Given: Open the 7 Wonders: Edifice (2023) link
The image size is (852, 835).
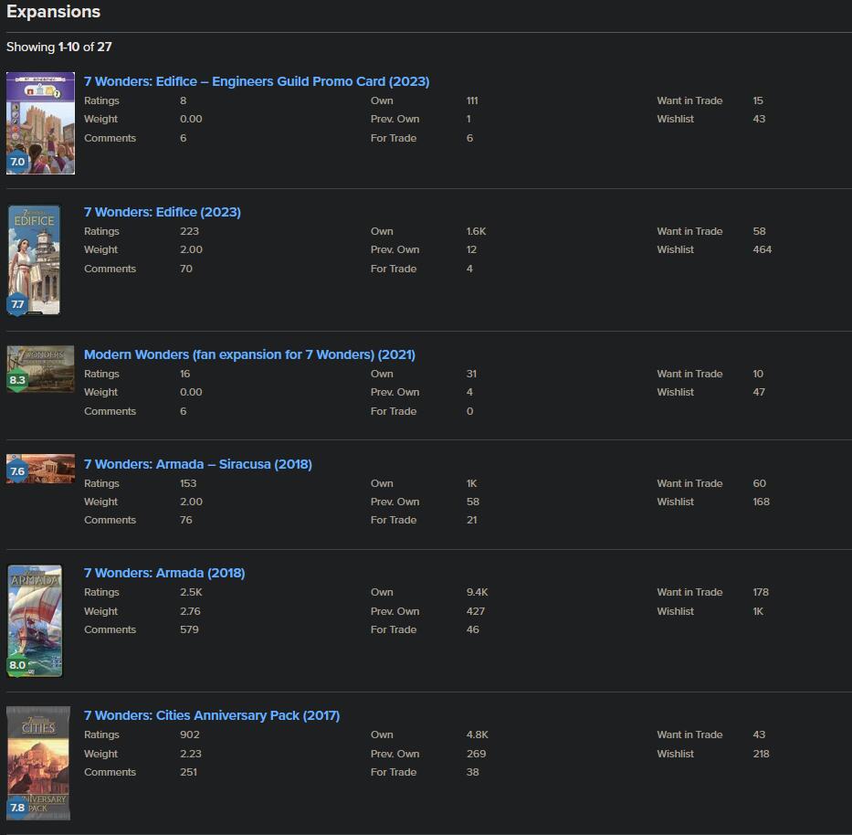Looking at the screenshot, I should (162, 212).
